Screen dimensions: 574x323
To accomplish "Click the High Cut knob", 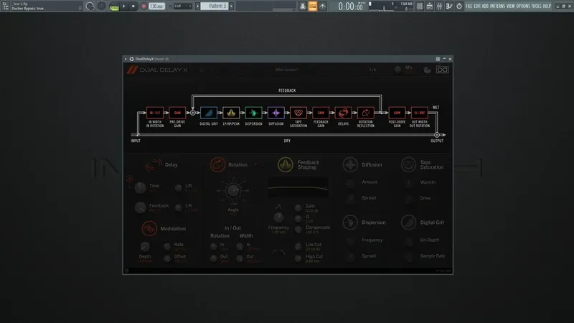I will [x=298, y=258].
